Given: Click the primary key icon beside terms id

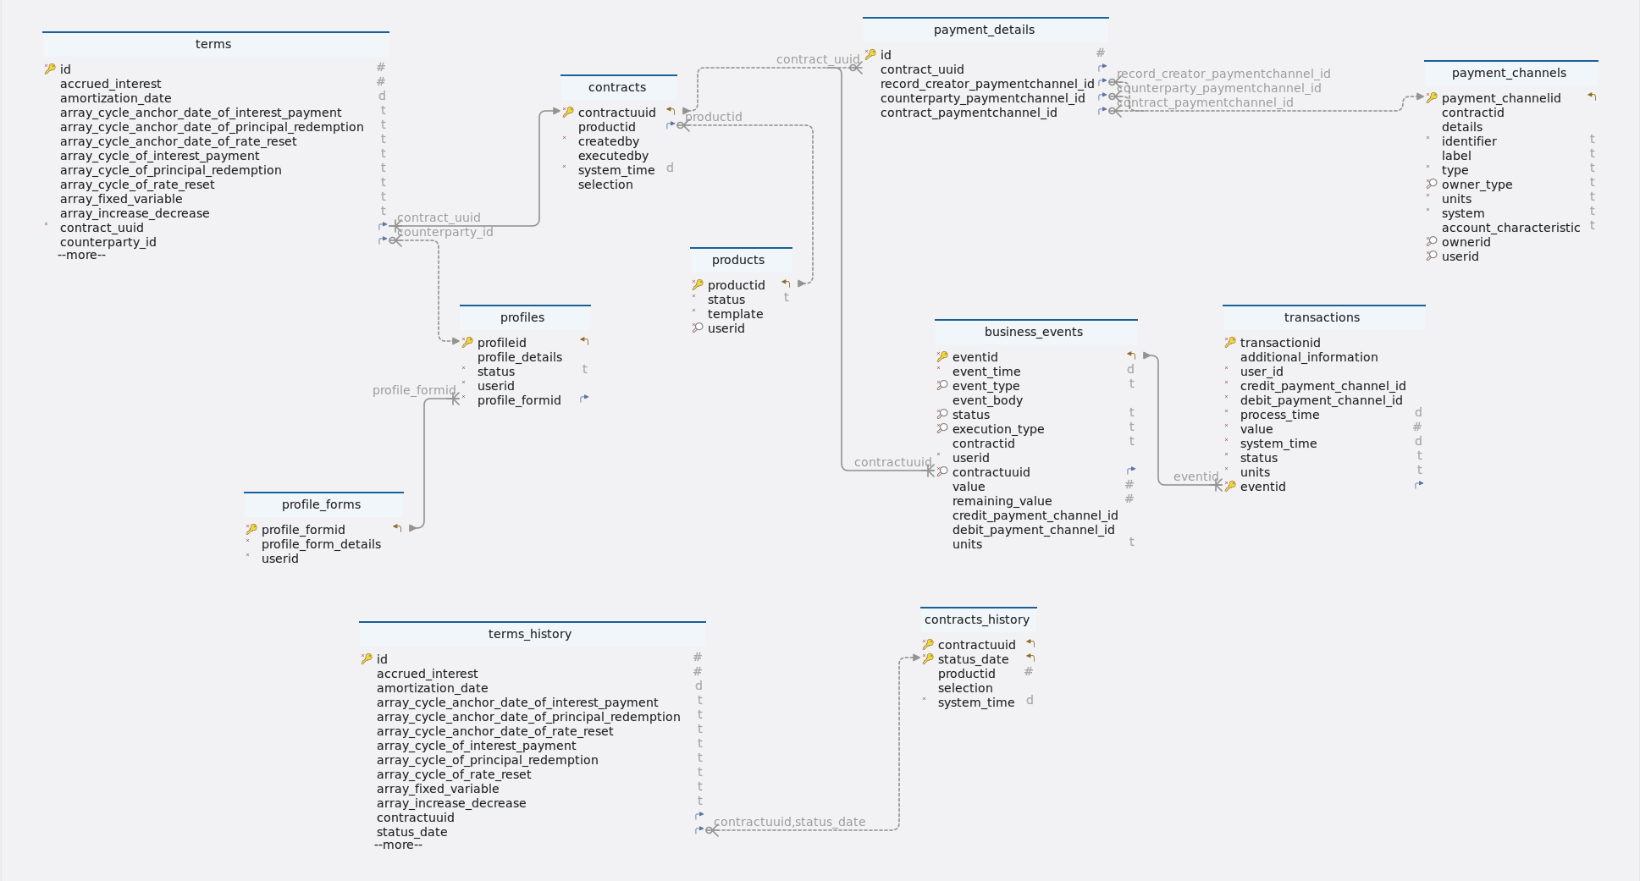Looking at the screenshot, I should click(x=50, y=69).
